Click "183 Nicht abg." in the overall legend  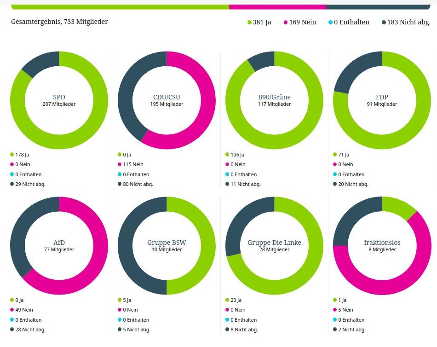coord(406,22)
